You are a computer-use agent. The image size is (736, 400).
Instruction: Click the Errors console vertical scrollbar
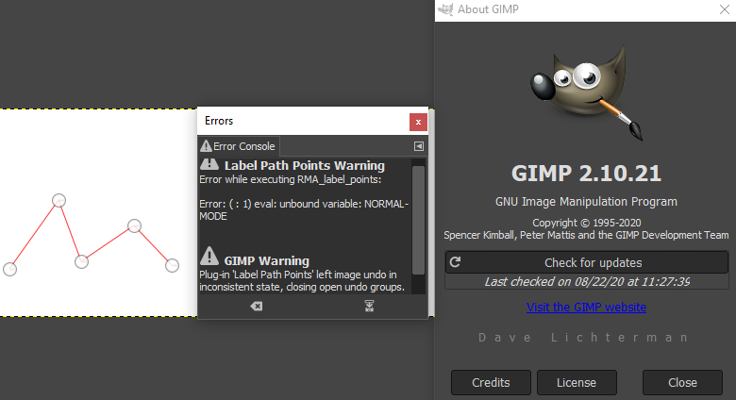pos(418,220)
